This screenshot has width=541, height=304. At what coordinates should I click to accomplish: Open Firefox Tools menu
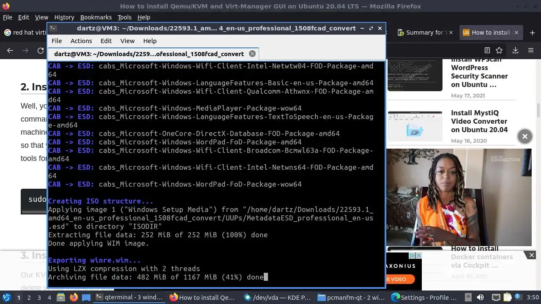[x=124, y=17]
